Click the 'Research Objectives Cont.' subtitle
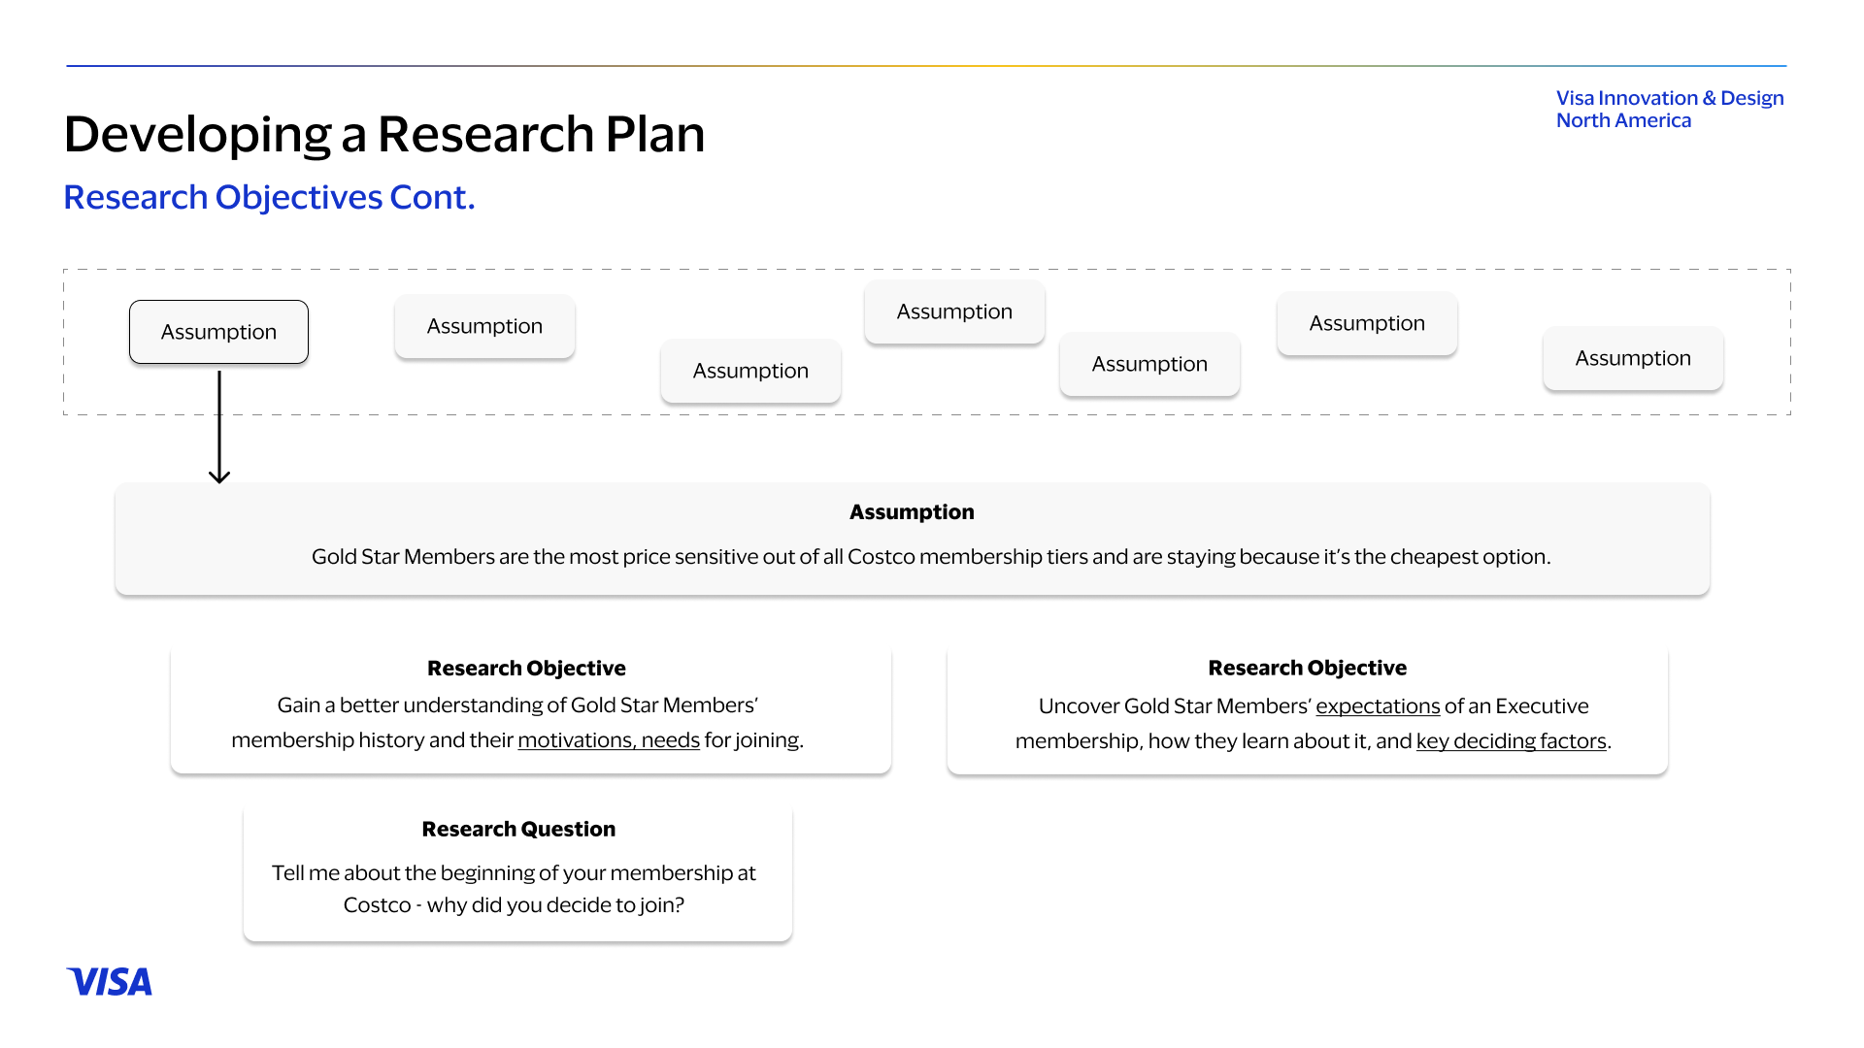Screen dimensions: 1864x1048 (269, 197)
